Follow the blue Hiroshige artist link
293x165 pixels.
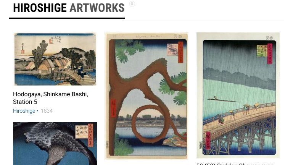24,111
